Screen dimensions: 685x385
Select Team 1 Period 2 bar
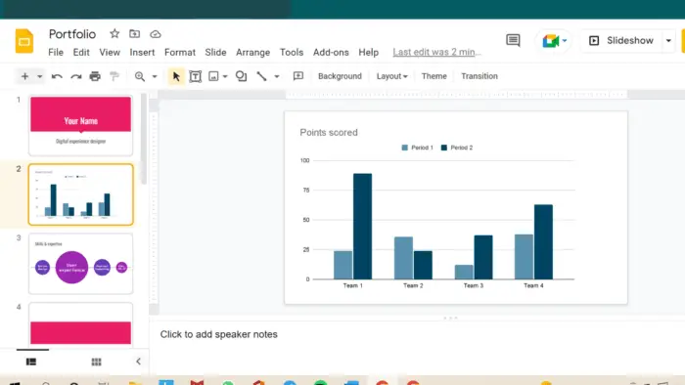point(363,227)
